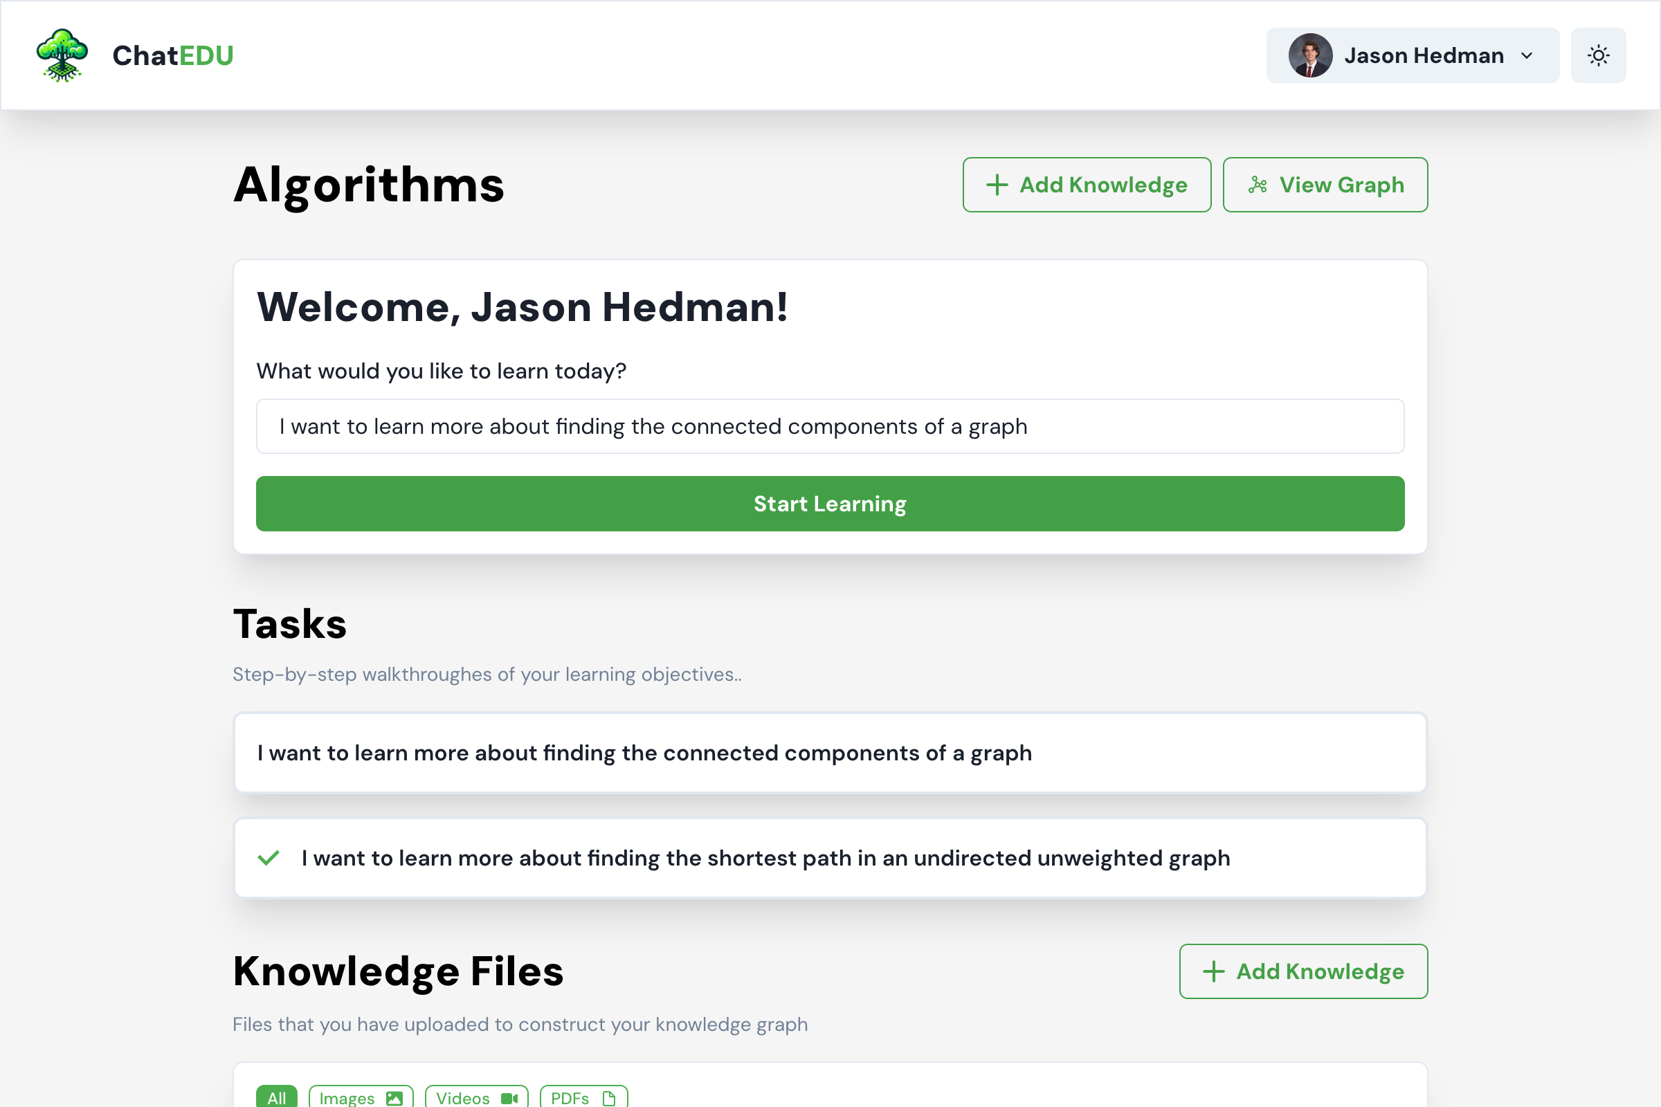
Task: Click the camera icon on Videos filter
Action: [x=509, y=1098]
